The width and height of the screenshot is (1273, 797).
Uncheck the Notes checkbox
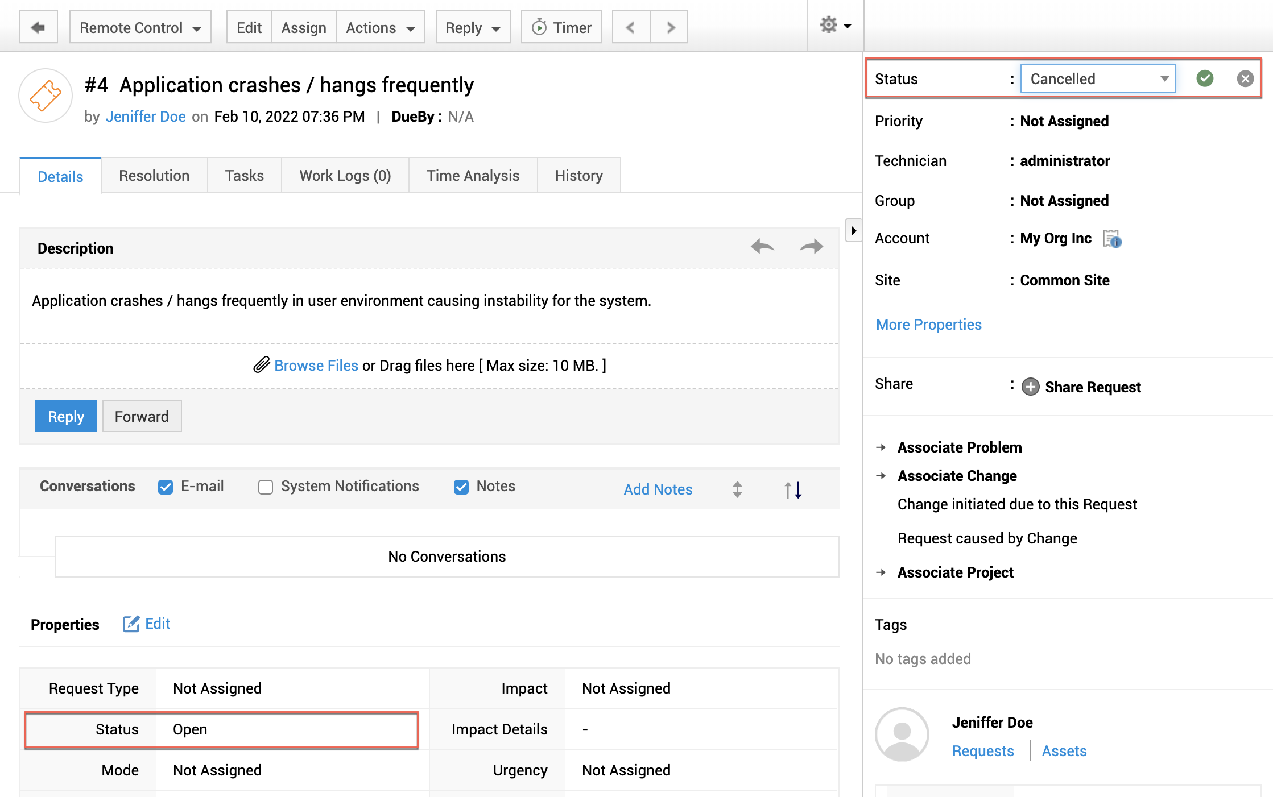coord(461,487)
